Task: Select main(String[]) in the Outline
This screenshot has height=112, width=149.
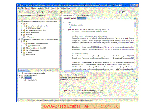Action: coord(32,80)
